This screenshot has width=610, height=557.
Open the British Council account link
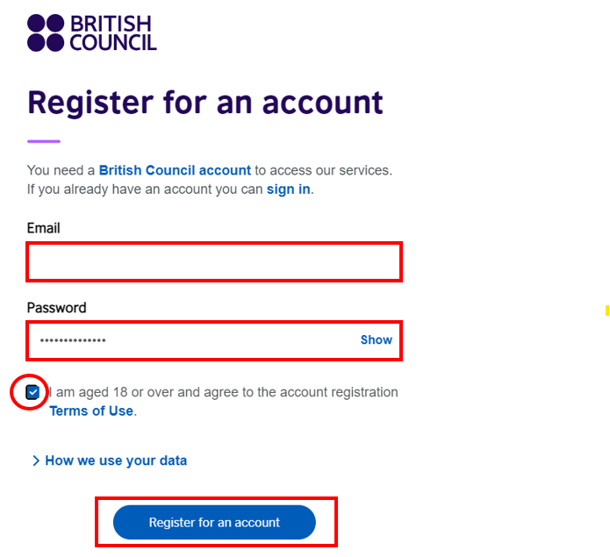pyautogui.click(x=175, y=170)
